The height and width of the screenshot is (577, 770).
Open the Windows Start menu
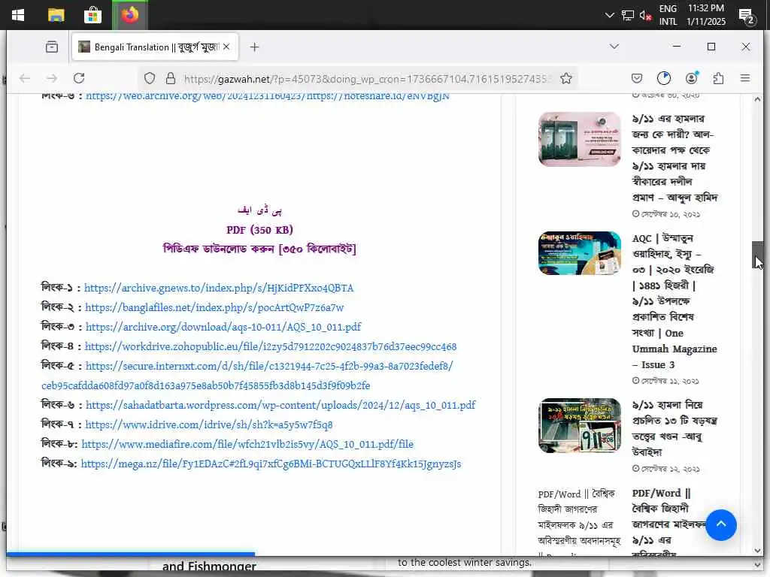pyautogui.click(x=18, y=15)
